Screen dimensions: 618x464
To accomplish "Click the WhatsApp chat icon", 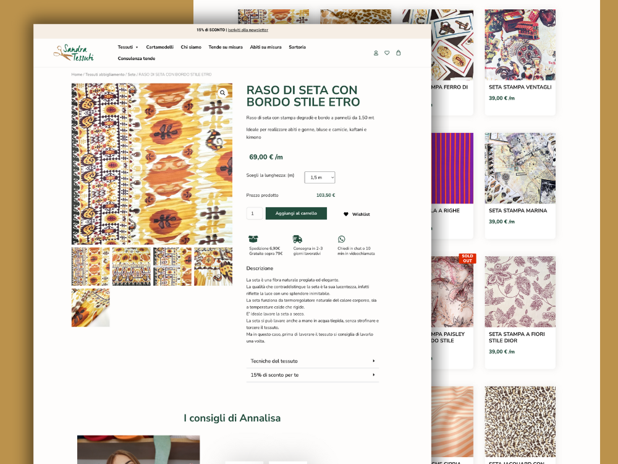I will click(341, 239).
